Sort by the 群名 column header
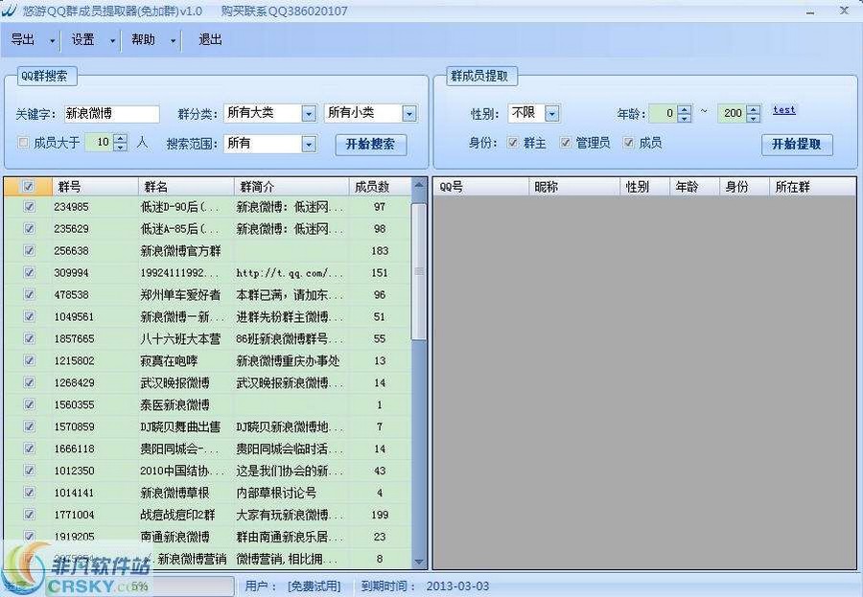This screenshot has height=597, width=863. tap(186, 187)
